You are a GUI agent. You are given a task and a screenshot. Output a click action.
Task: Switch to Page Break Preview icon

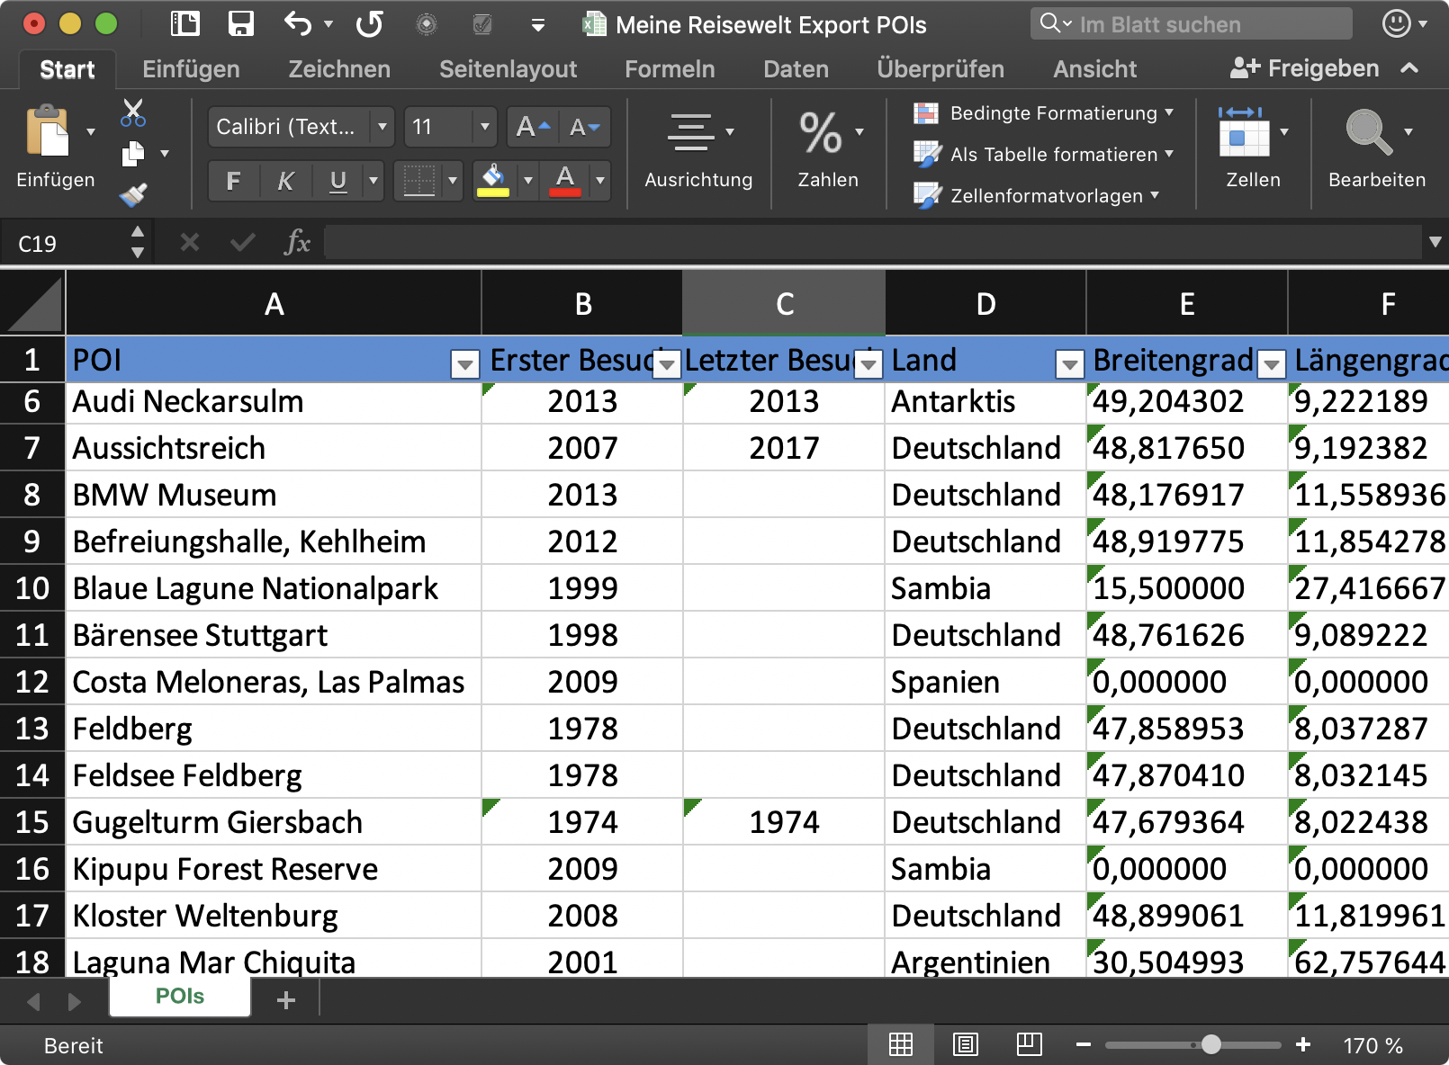(1030, 1044)
